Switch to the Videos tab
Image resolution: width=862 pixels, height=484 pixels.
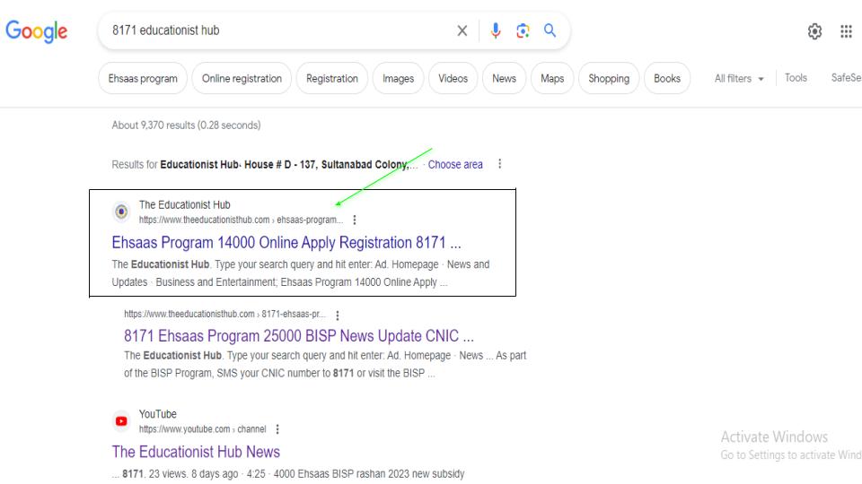pyautogui.click(x=453, y=79)
